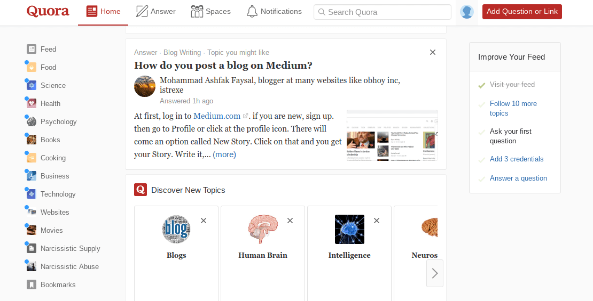Click the Blogs topic image
This screenshot has width=593, height=301.
click(176, 229)
